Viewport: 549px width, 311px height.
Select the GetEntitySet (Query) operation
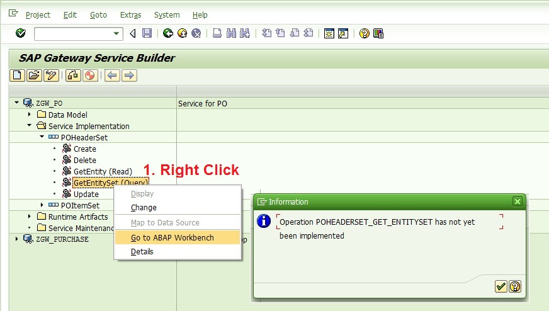click(111, 182)
